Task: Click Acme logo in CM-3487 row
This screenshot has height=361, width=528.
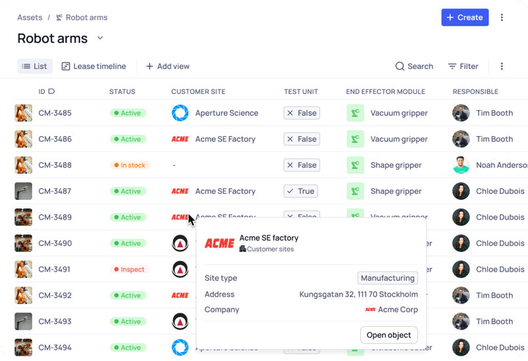Action: point(180,191)
